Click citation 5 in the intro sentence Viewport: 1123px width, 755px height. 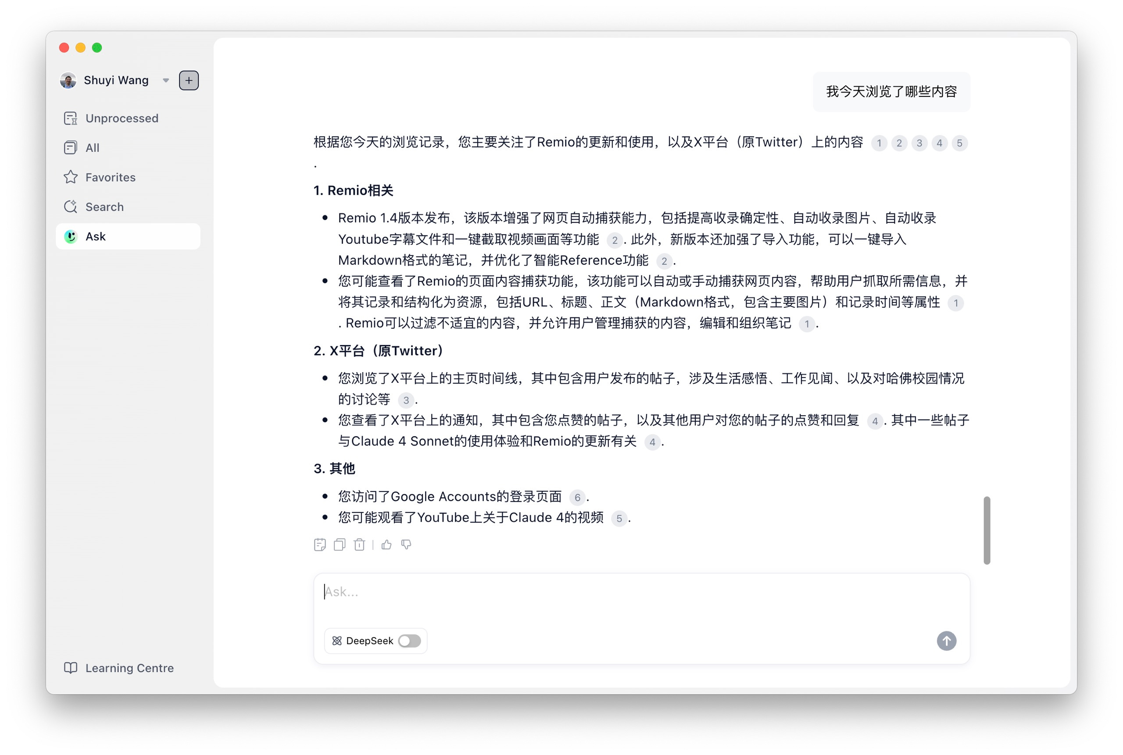959,143
